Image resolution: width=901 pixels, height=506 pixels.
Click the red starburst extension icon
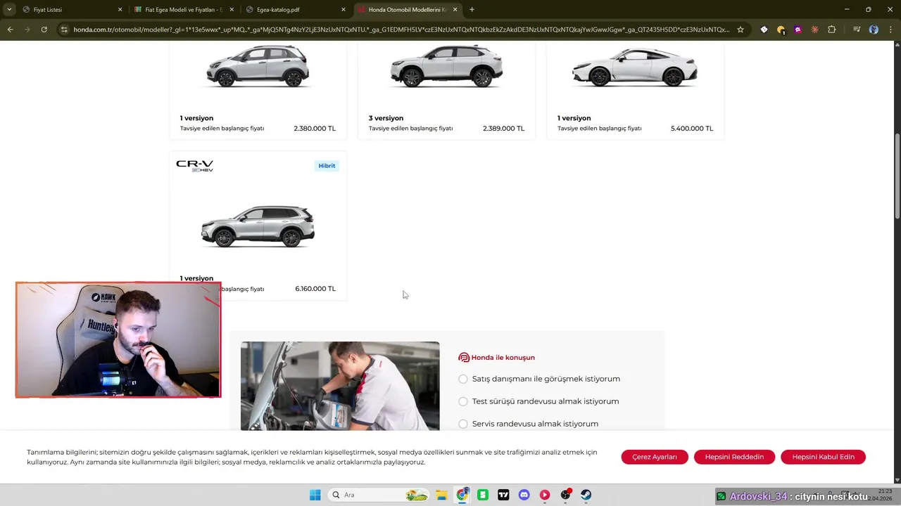click(814, 30)
